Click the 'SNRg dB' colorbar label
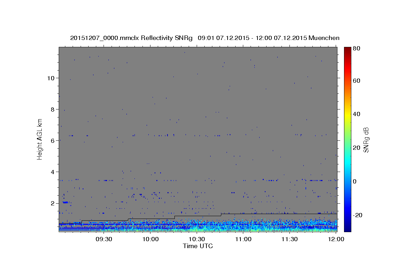The image size is (417, 278). click(x=366, y=140)
